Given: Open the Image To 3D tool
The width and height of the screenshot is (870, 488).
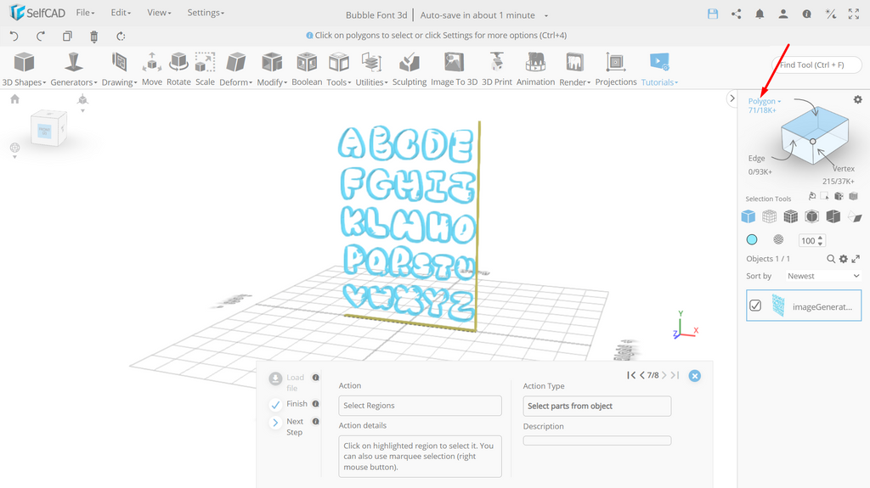Looking at the screenshot, I should [454, 70].
